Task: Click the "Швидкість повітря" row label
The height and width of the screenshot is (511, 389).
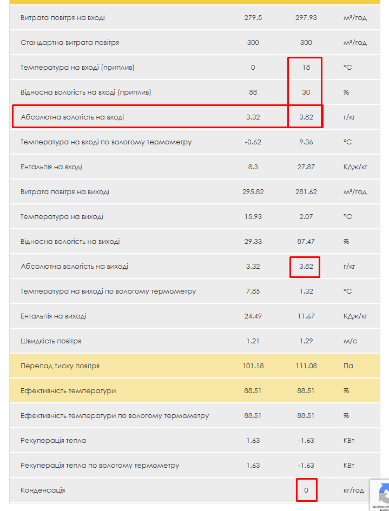Action: tap(51, 341)
